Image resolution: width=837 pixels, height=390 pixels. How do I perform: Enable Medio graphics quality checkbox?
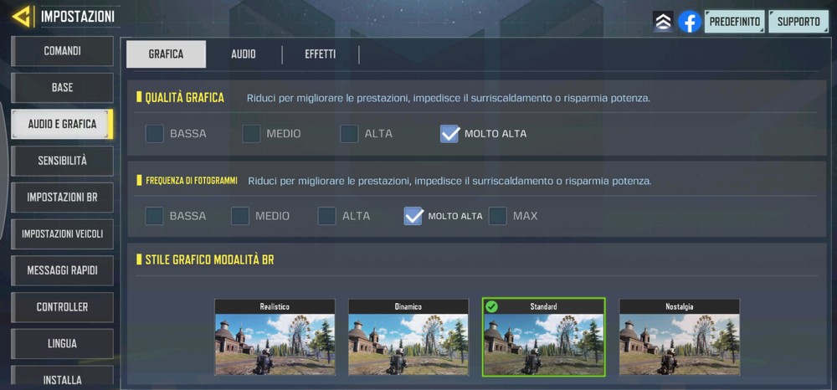251,133
